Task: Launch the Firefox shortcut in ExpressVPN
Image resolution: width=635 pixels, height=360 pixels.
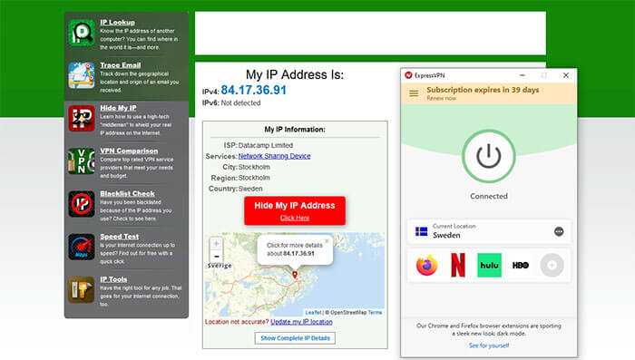Action: 426,266
